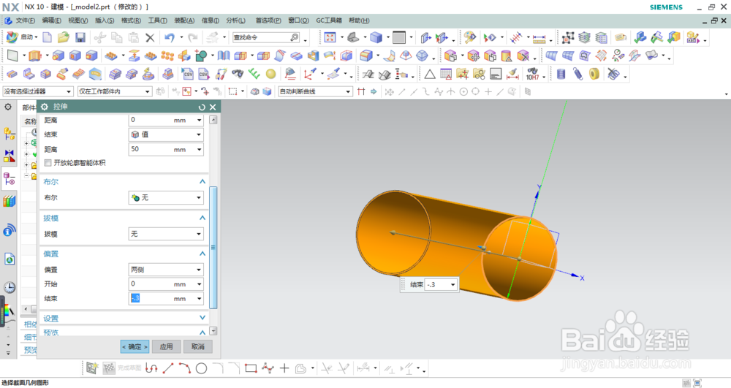
Task: Select the Circle sketch tool
Action: click(x=202, y=368)
